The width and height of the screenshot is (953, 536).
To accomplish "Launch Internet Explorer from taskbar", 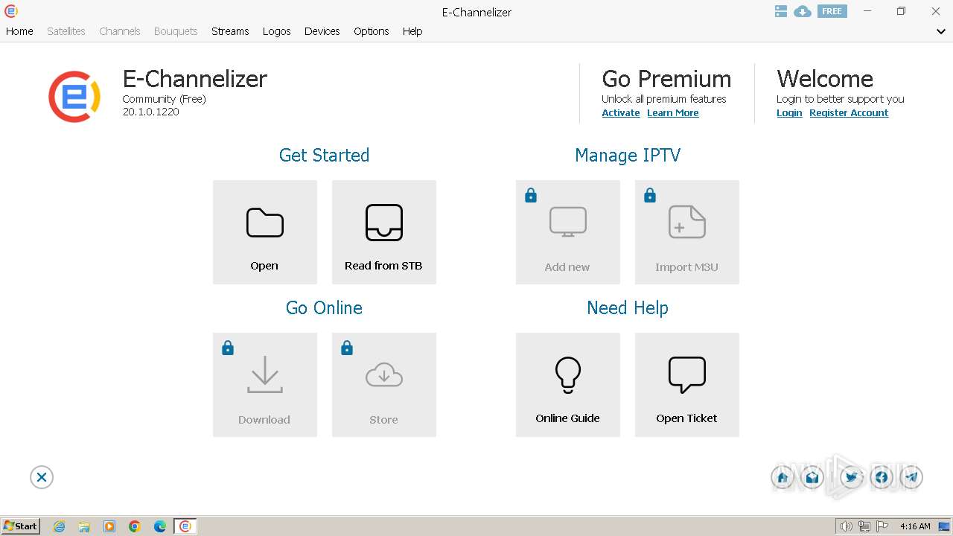I will tap(60, 526).
